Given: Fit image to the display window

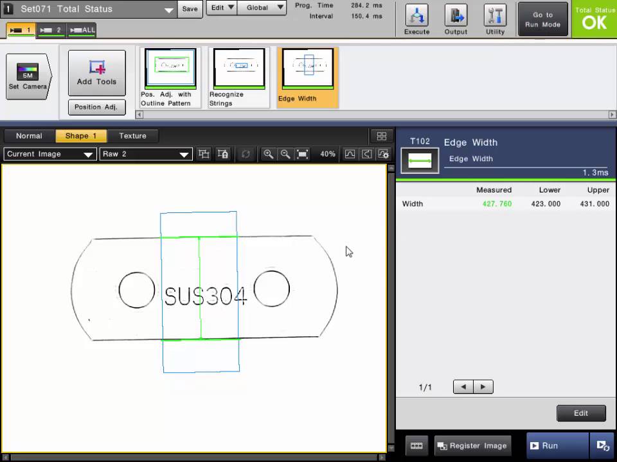Looking at the screenshot, I should 302,154.
